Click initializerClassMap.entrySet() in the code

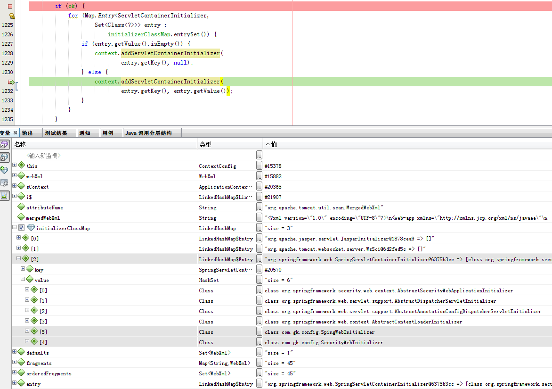[158, 34]
